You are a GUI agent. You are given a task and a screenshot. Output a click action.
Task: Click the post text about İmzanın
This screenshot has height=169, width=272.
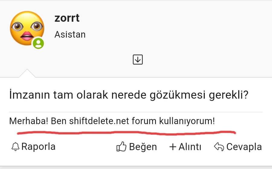pos(128,96)
